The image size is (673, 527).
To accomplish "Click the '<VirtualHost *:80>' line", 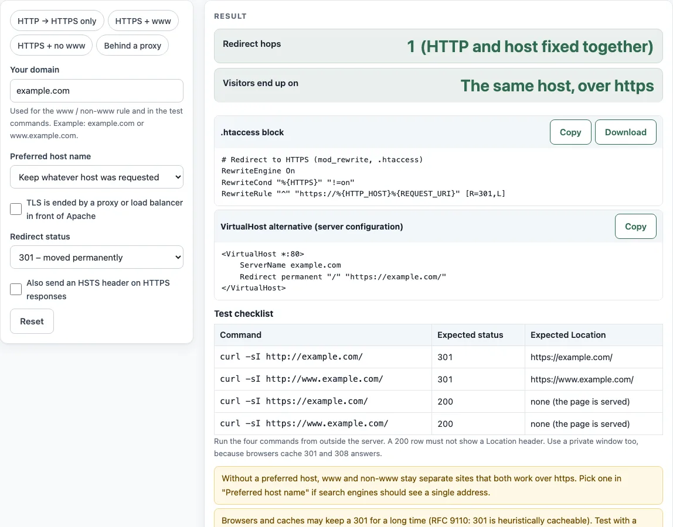I will click(x=263, y=254).
